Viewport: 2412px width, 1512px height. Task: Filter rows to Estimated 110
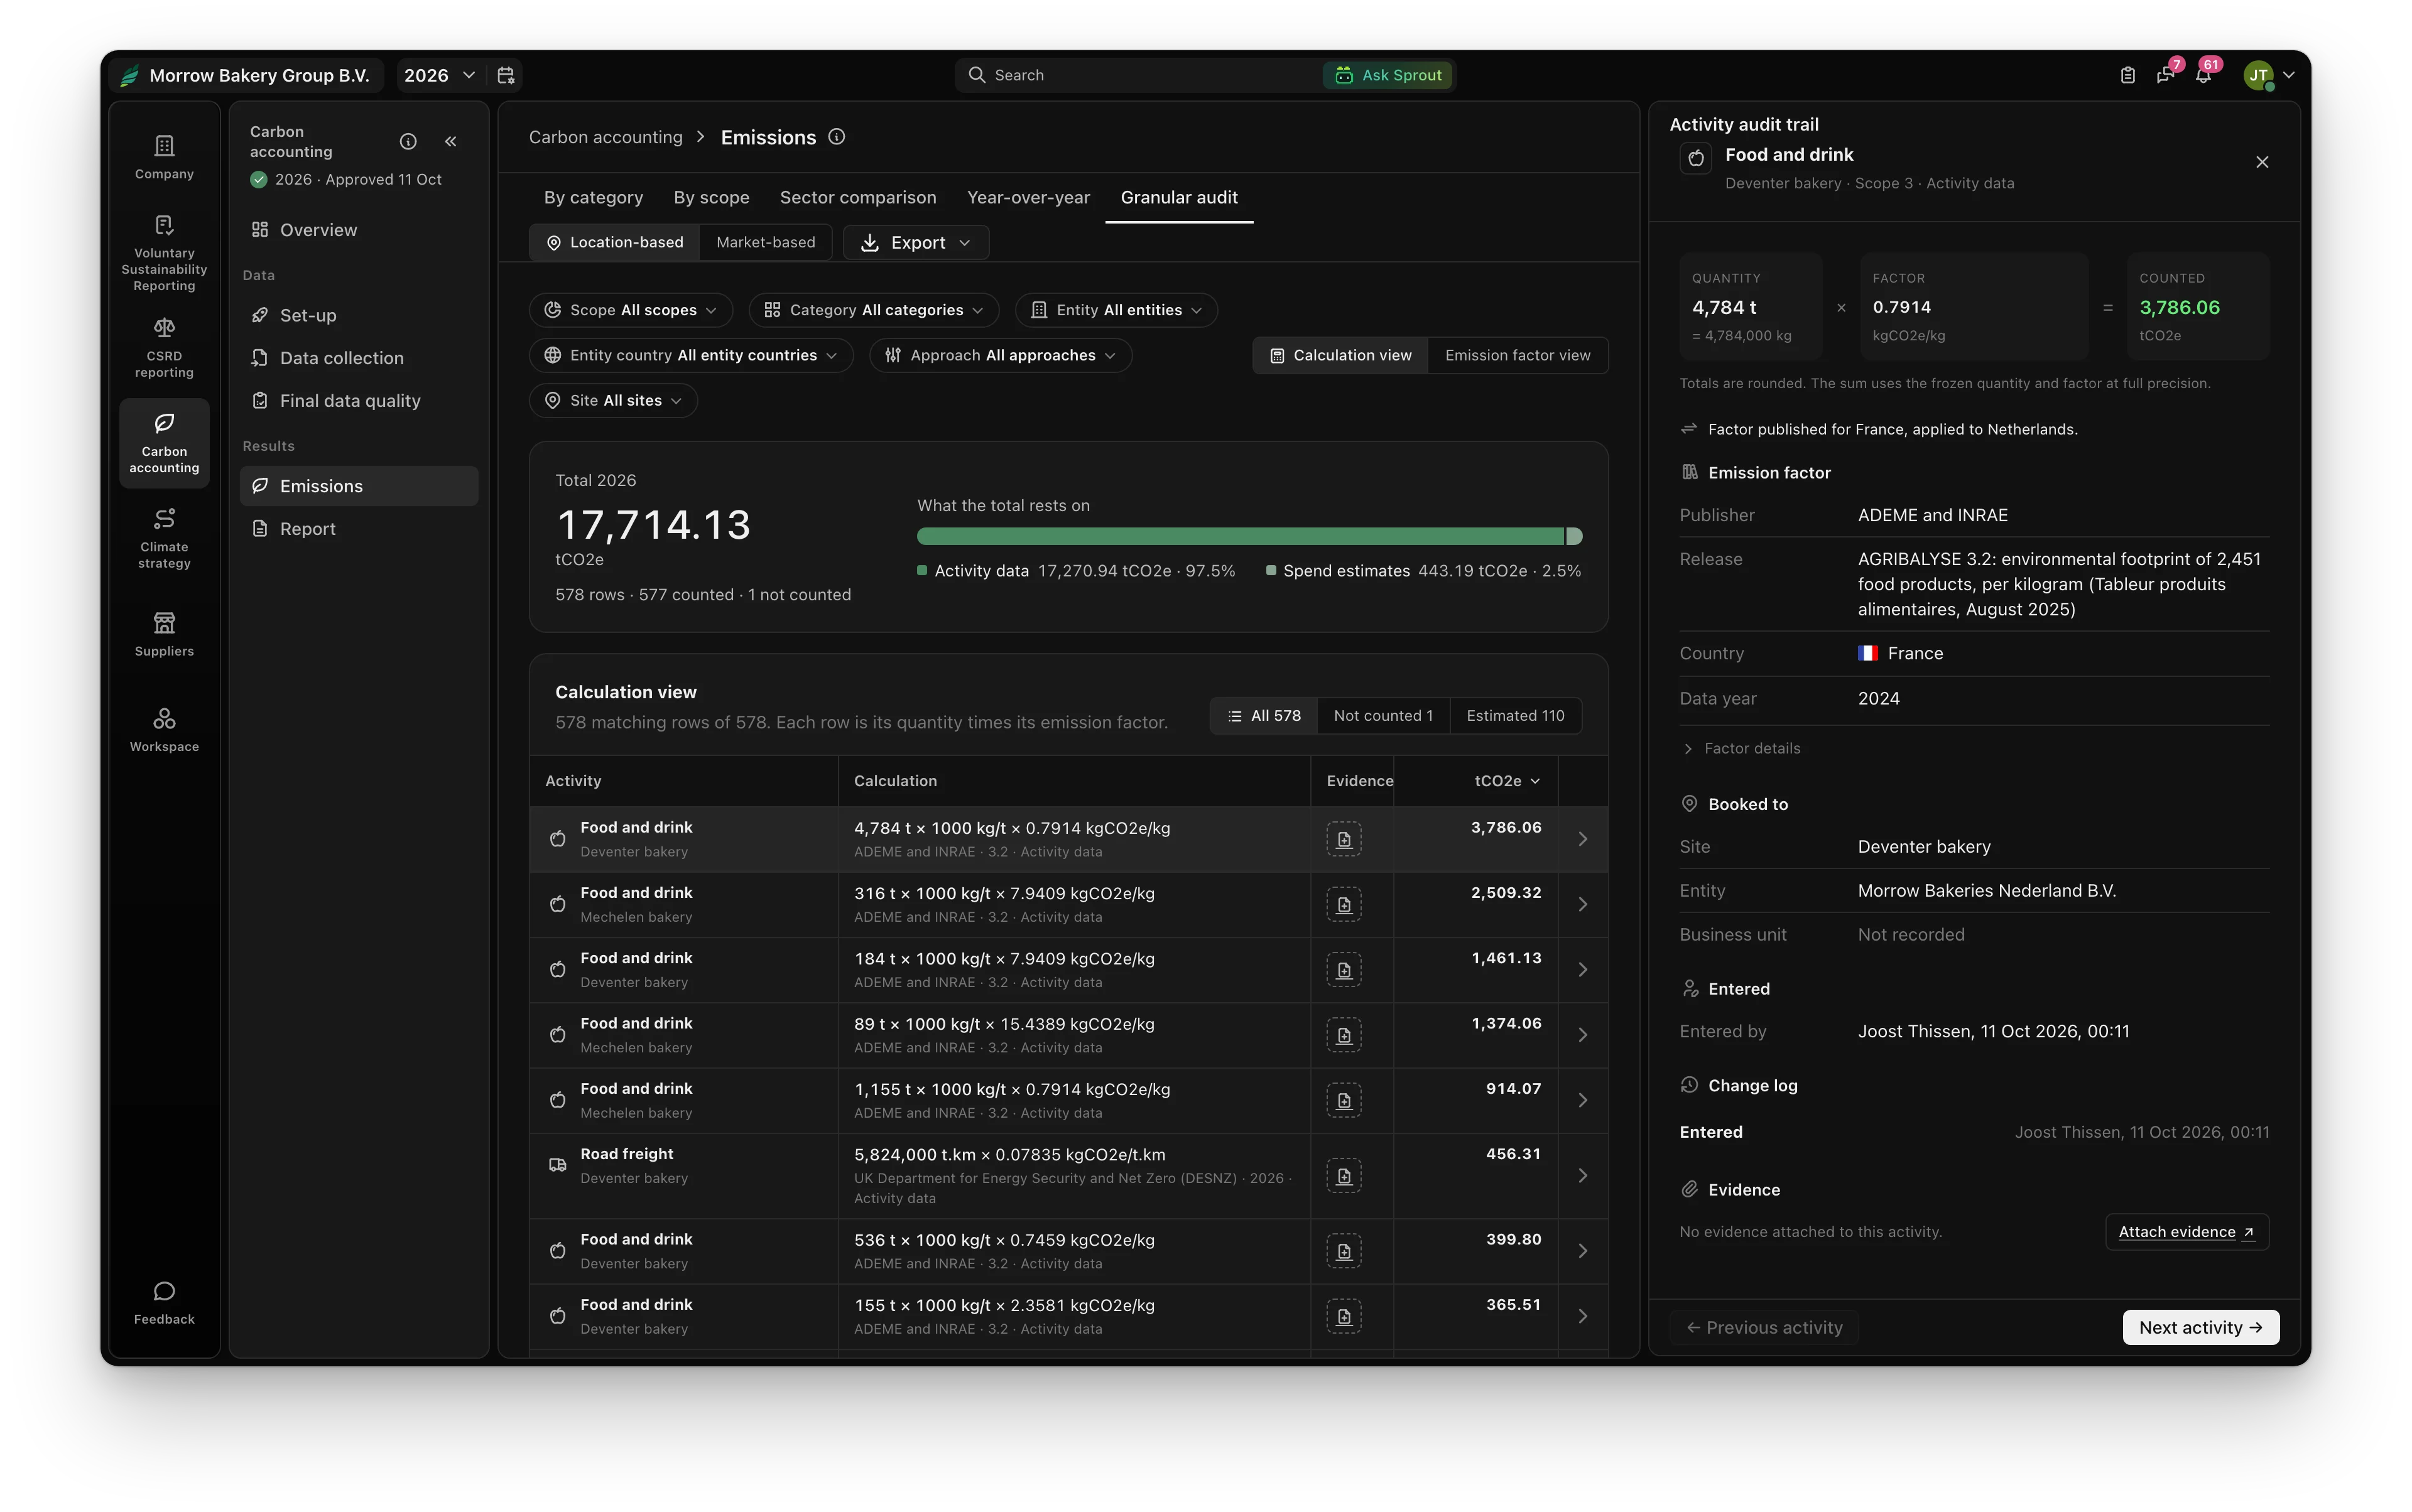click(x=1514, y=715)
